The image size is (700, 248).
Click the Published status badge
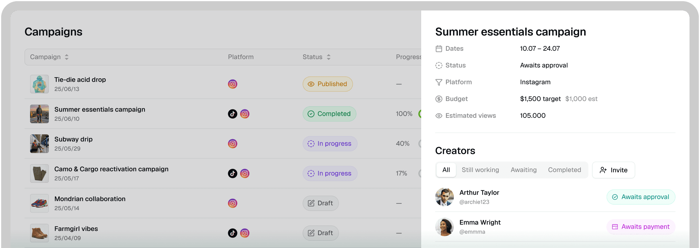point(328,84)
